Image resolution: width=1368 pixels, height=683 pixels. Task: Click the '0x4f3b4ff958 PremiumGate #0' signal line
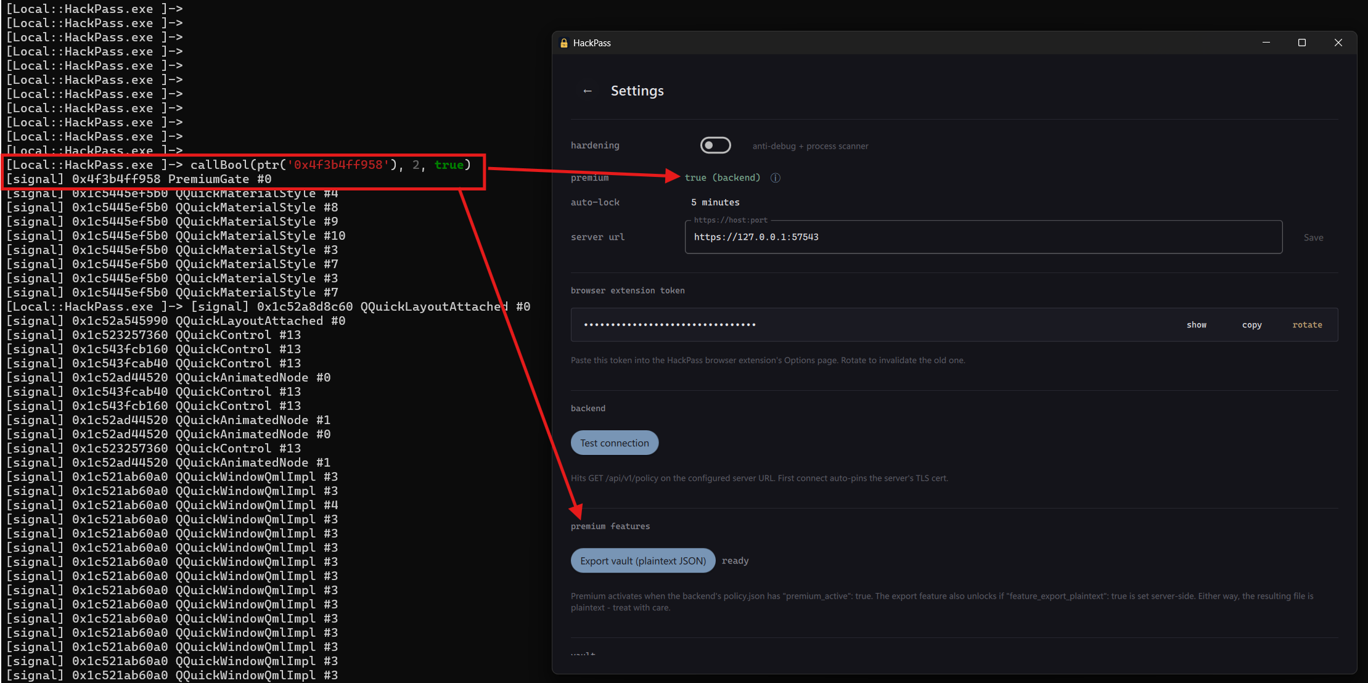pyautogui.click(x=139, y=179)
